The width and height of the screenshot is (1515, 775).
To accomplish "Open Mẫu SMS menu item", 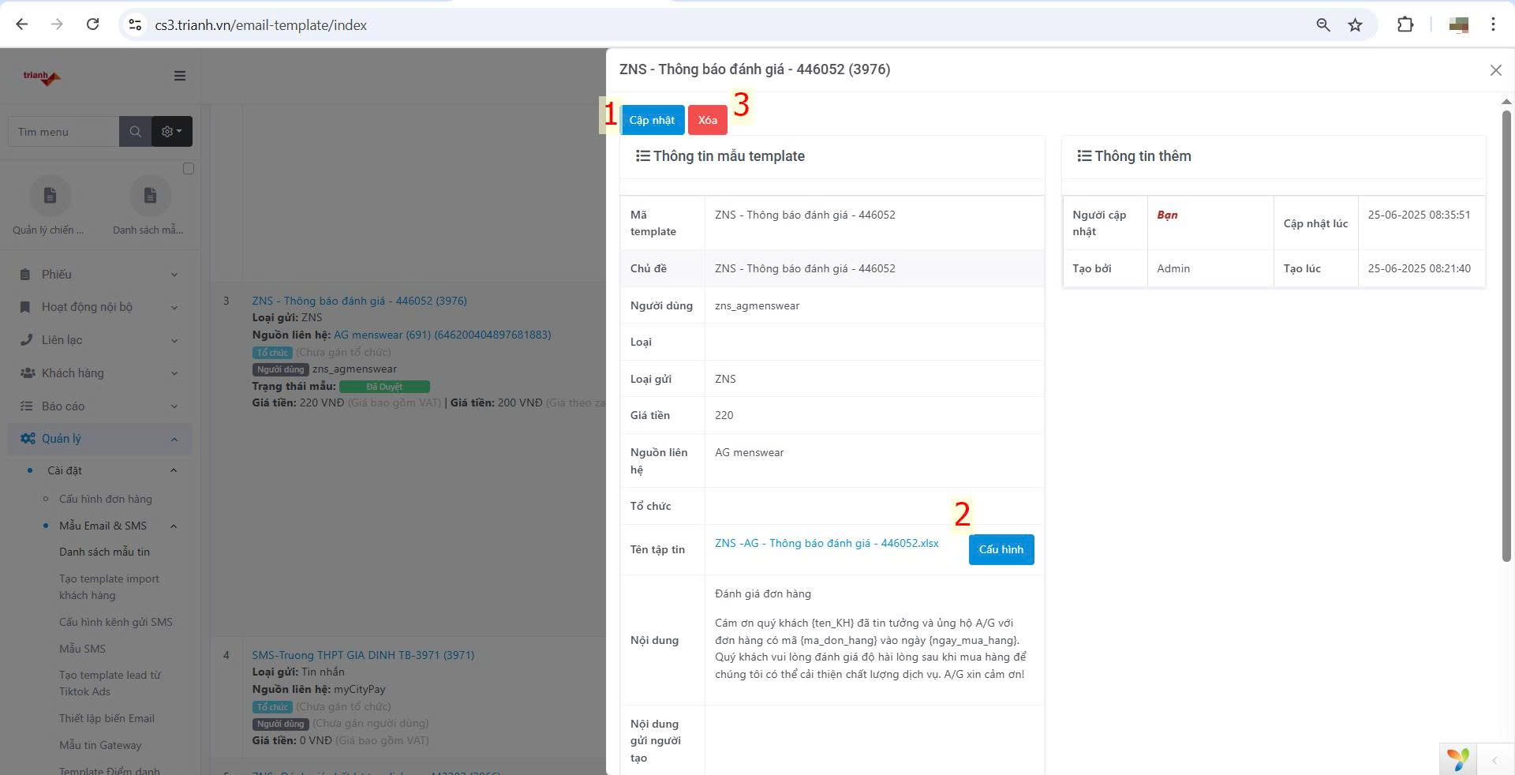I will tap(82, 649).
